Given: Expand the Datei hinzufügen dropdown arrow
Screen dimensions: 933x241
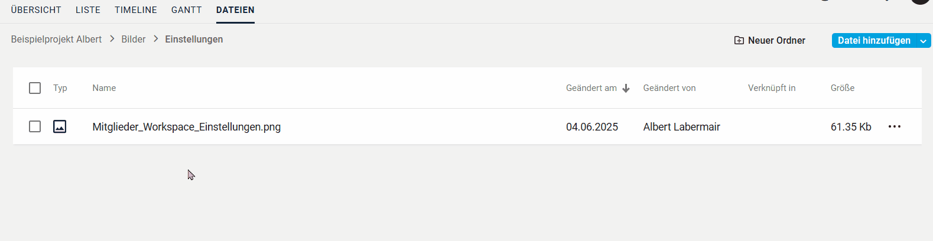Looking at the screenshot, I should [923, 41].
